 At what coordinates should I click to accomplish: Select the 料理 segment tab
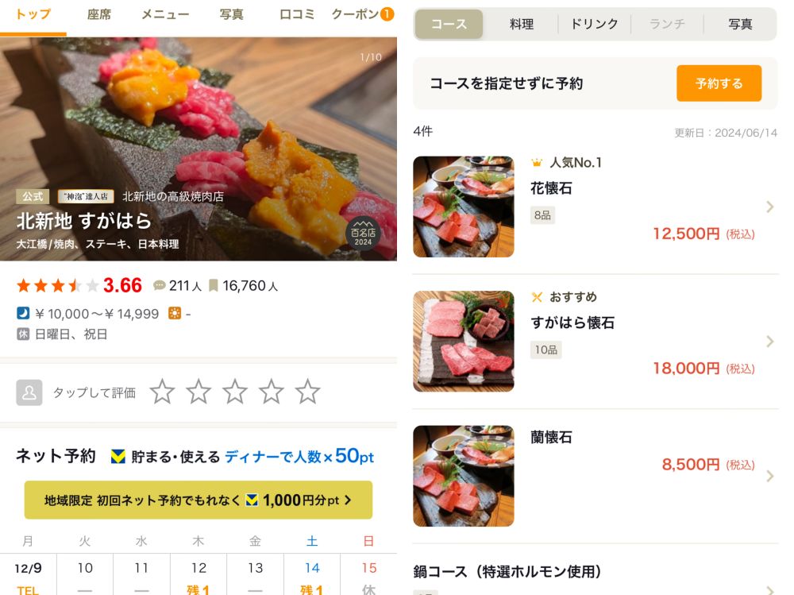click(522, 24)
